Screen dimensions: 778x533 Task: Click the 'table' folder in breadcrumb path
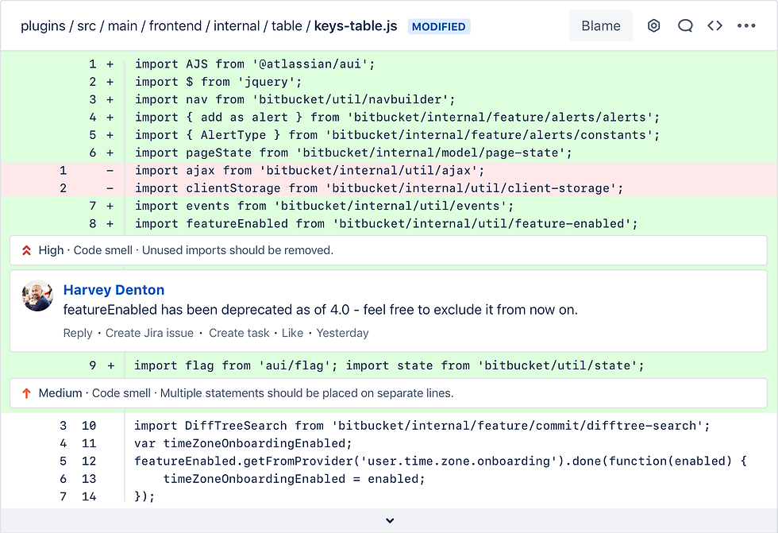point(287,25)
